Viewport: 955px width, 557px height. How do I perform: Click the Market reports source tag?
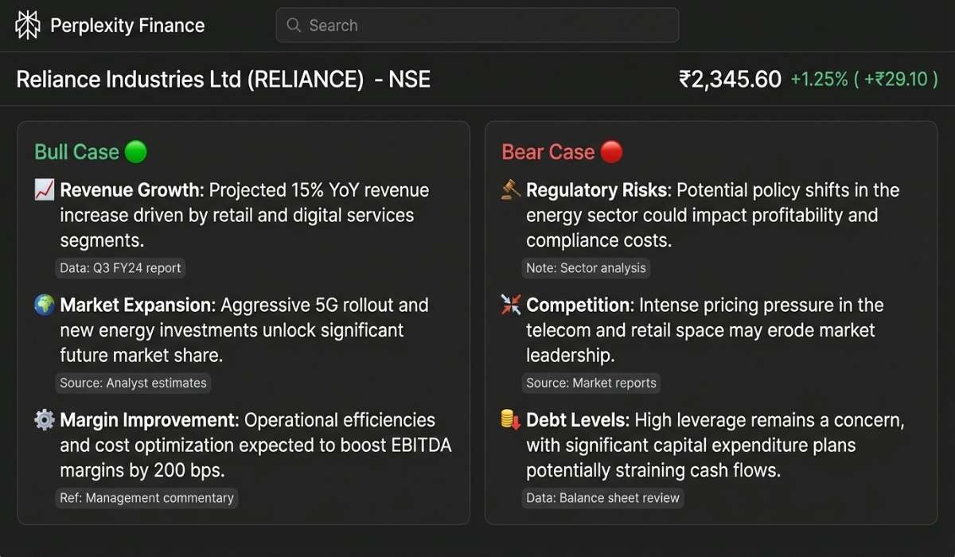[591, 383]
